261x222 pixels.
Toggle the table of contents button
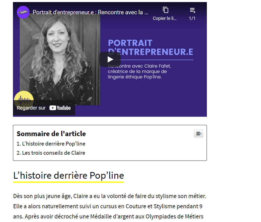[x=198, y=134]
